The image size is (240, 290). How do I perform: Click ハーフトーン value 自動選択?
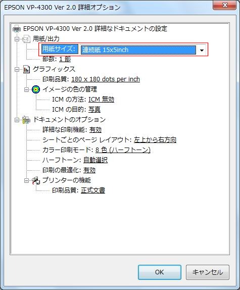(95, 160)
